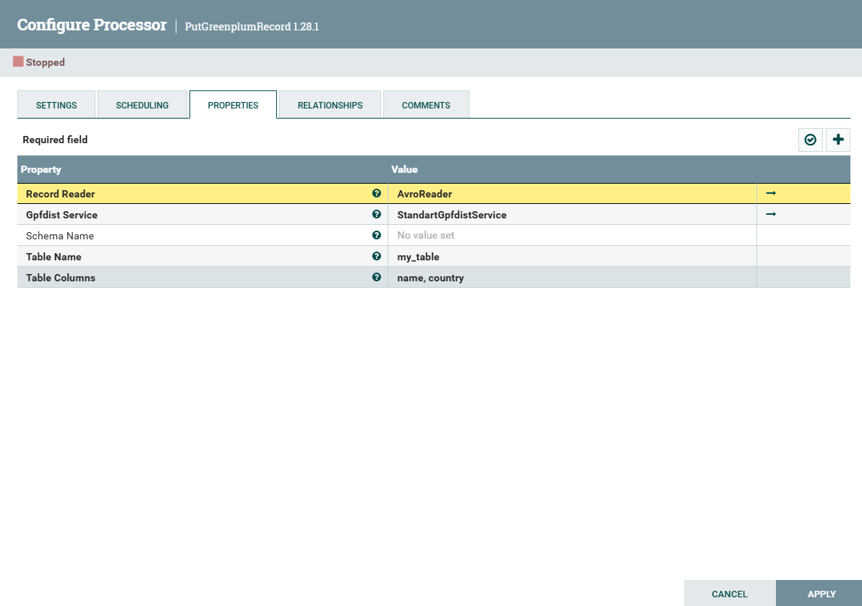View the Comments tab
862x606 pixels.
click(426, 105)
